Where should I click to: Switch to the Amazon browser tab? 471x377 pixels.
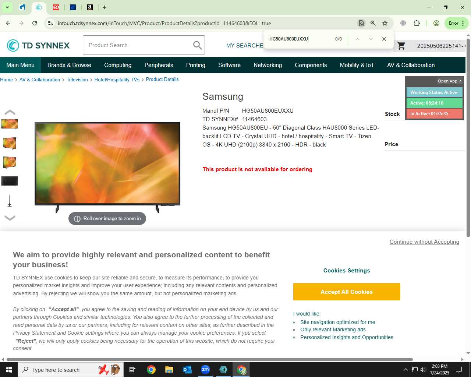tap(89, 7)
